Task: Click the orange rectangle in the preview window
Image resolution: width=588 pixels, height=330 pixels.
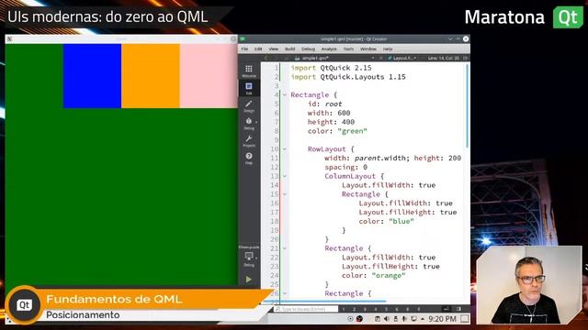Action: click(x=151, y=76)
